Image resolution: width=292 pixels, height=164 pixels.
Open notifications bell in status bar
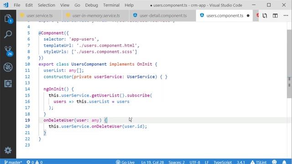pos(284,162)
